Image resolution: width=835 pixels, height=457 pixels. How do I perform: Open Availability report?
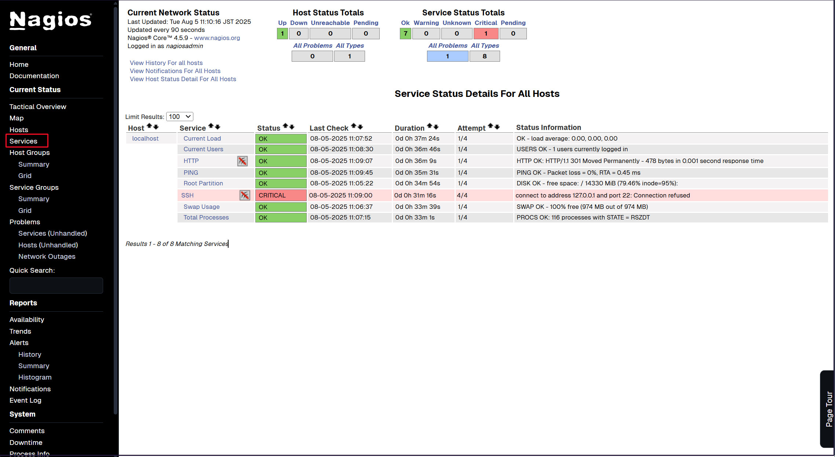coord(27,320)
